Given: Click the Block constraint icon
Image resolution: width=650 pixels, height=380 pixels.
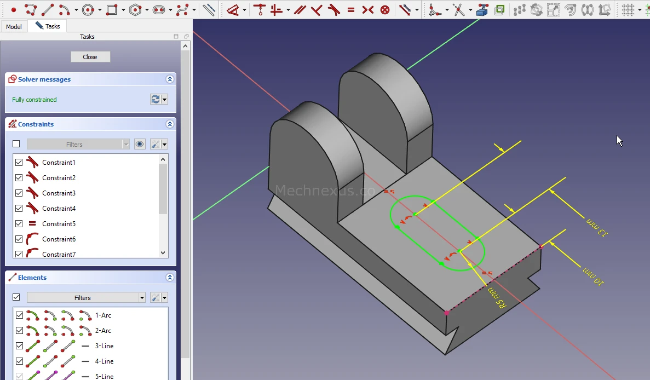Looking at the screenshot, I should click(385, 10).
